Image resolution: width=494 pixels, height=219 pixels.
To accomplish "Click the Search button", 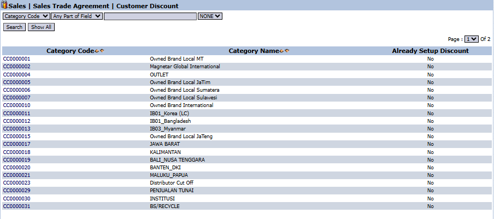I will click(14, 27).
